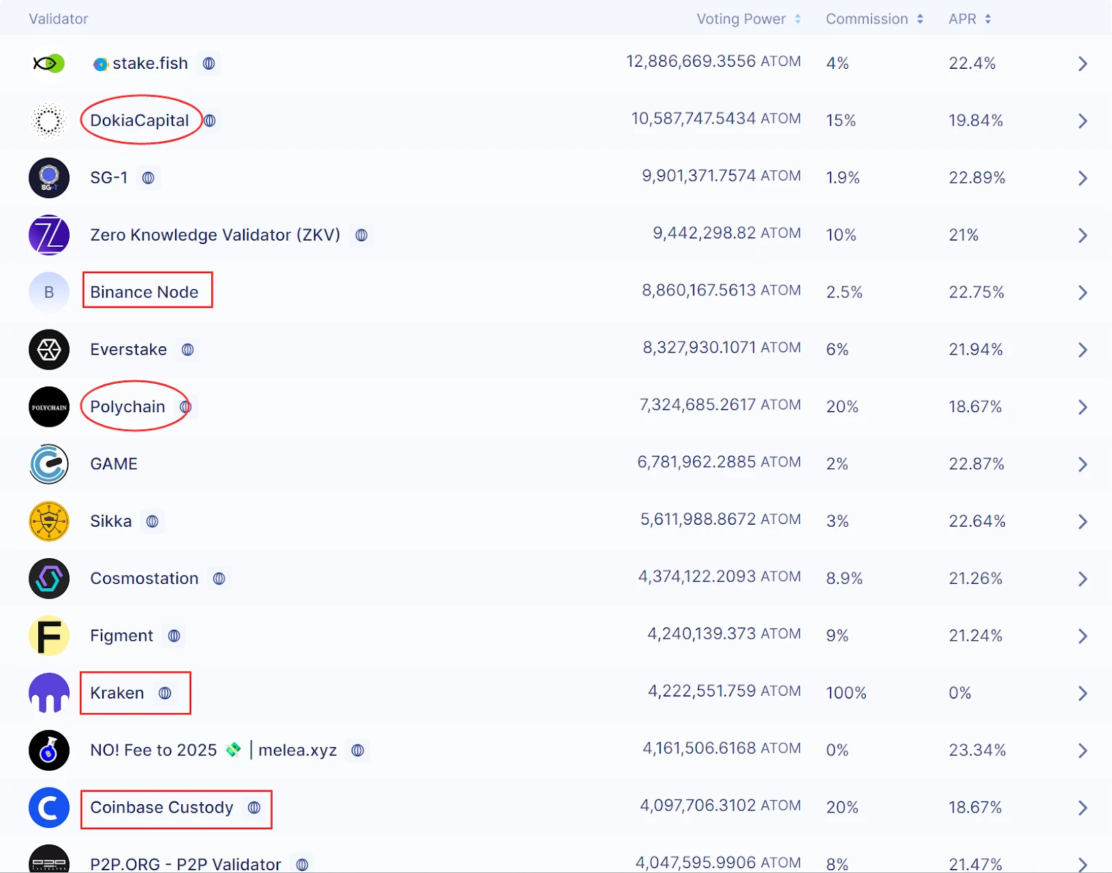The width and height of the screenshot is (1112, 873).
Task: Click the SG-1 validator logo
Action: (x=49, y=178)
